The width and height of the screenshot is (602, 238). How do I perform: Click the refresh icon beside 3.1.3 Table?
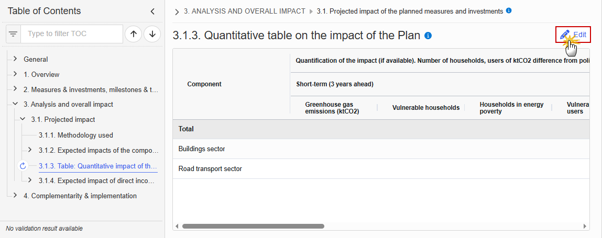(x=23, y=166)
